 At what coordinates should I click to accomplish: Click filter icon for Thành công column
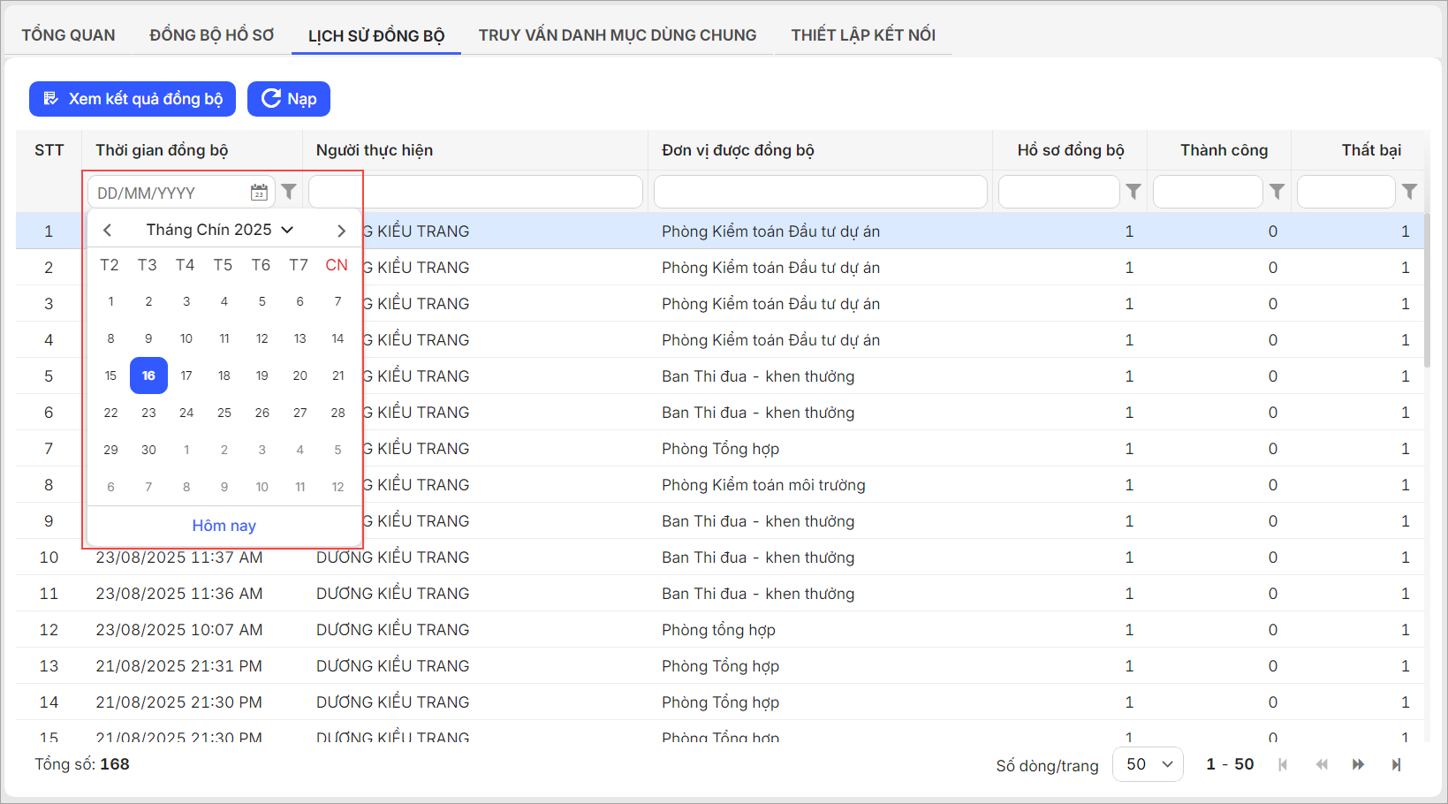1277,192
